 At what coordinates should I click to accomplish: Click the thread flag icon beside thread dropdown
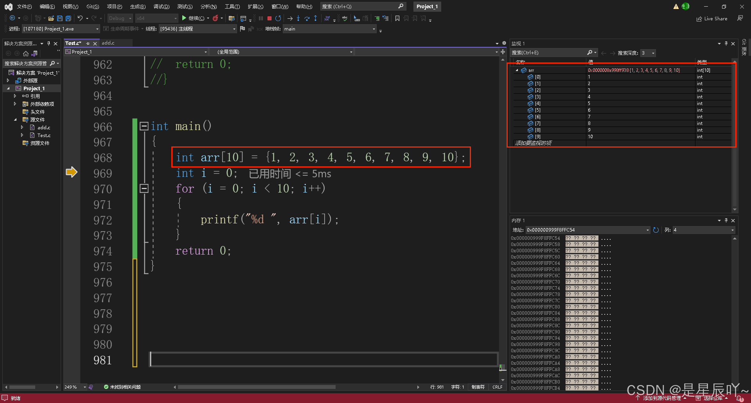[x=243, y=29]
